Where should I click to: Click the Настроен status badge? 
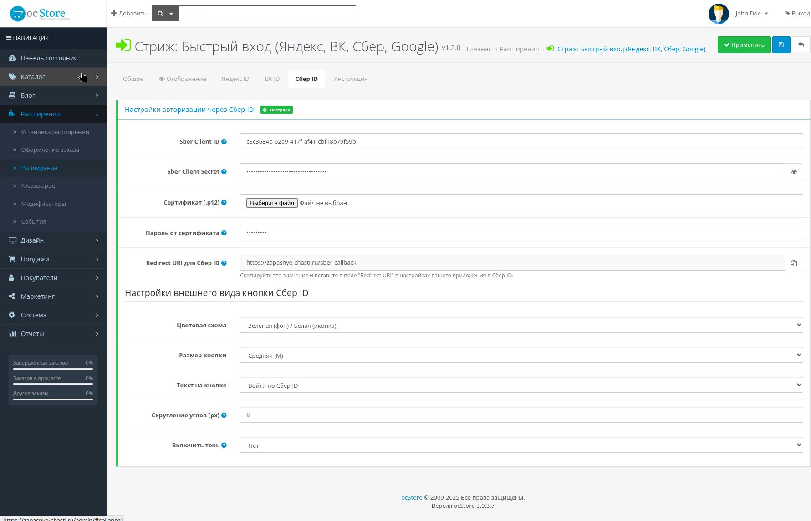(x=276, y=110)
